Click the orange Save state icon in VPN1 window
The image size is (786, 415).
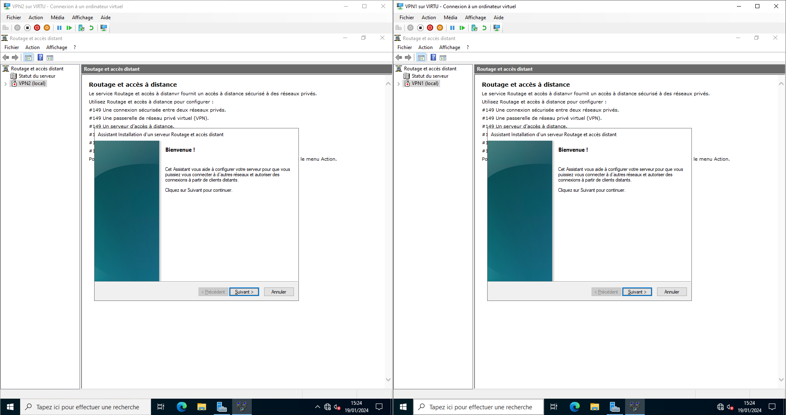click(x=440, y=28)
